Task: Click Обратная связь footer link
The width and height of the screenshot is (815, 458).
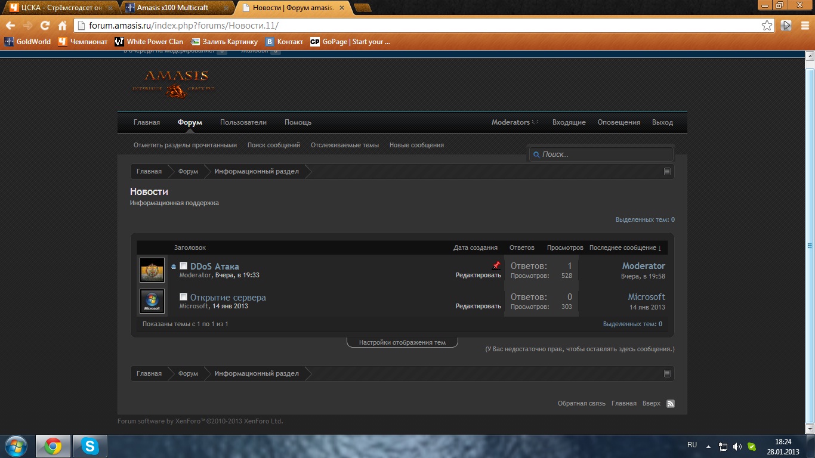Action: tap(582, 404)
